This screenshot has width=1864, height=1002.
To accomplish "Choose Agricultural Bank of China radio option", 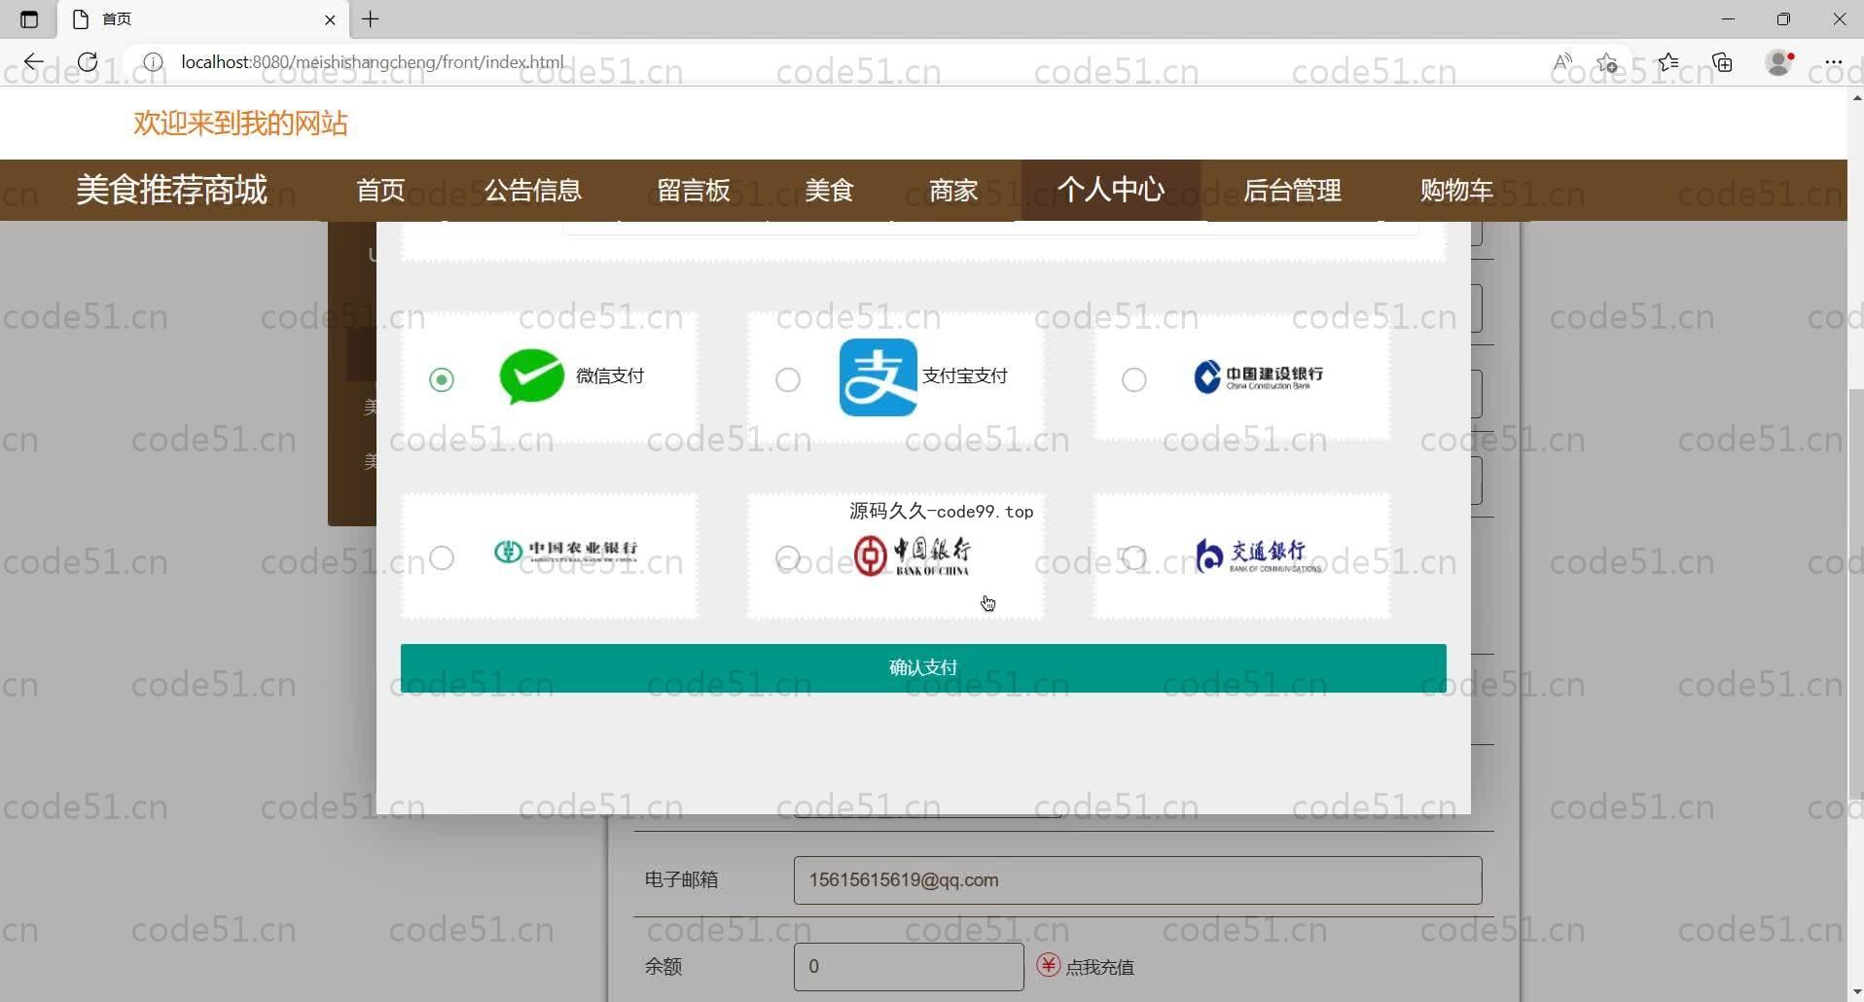I will 442,557.
